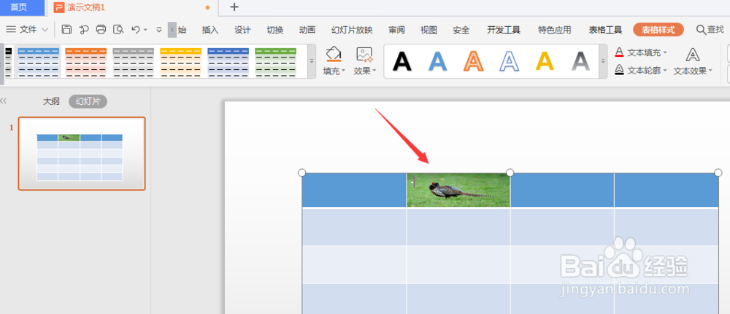Switch to the 切换 tab

point(274,30)
